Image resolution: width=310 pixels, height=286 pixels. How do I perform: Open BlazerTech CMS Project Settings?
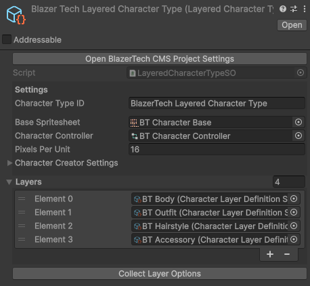pos(160,59)
